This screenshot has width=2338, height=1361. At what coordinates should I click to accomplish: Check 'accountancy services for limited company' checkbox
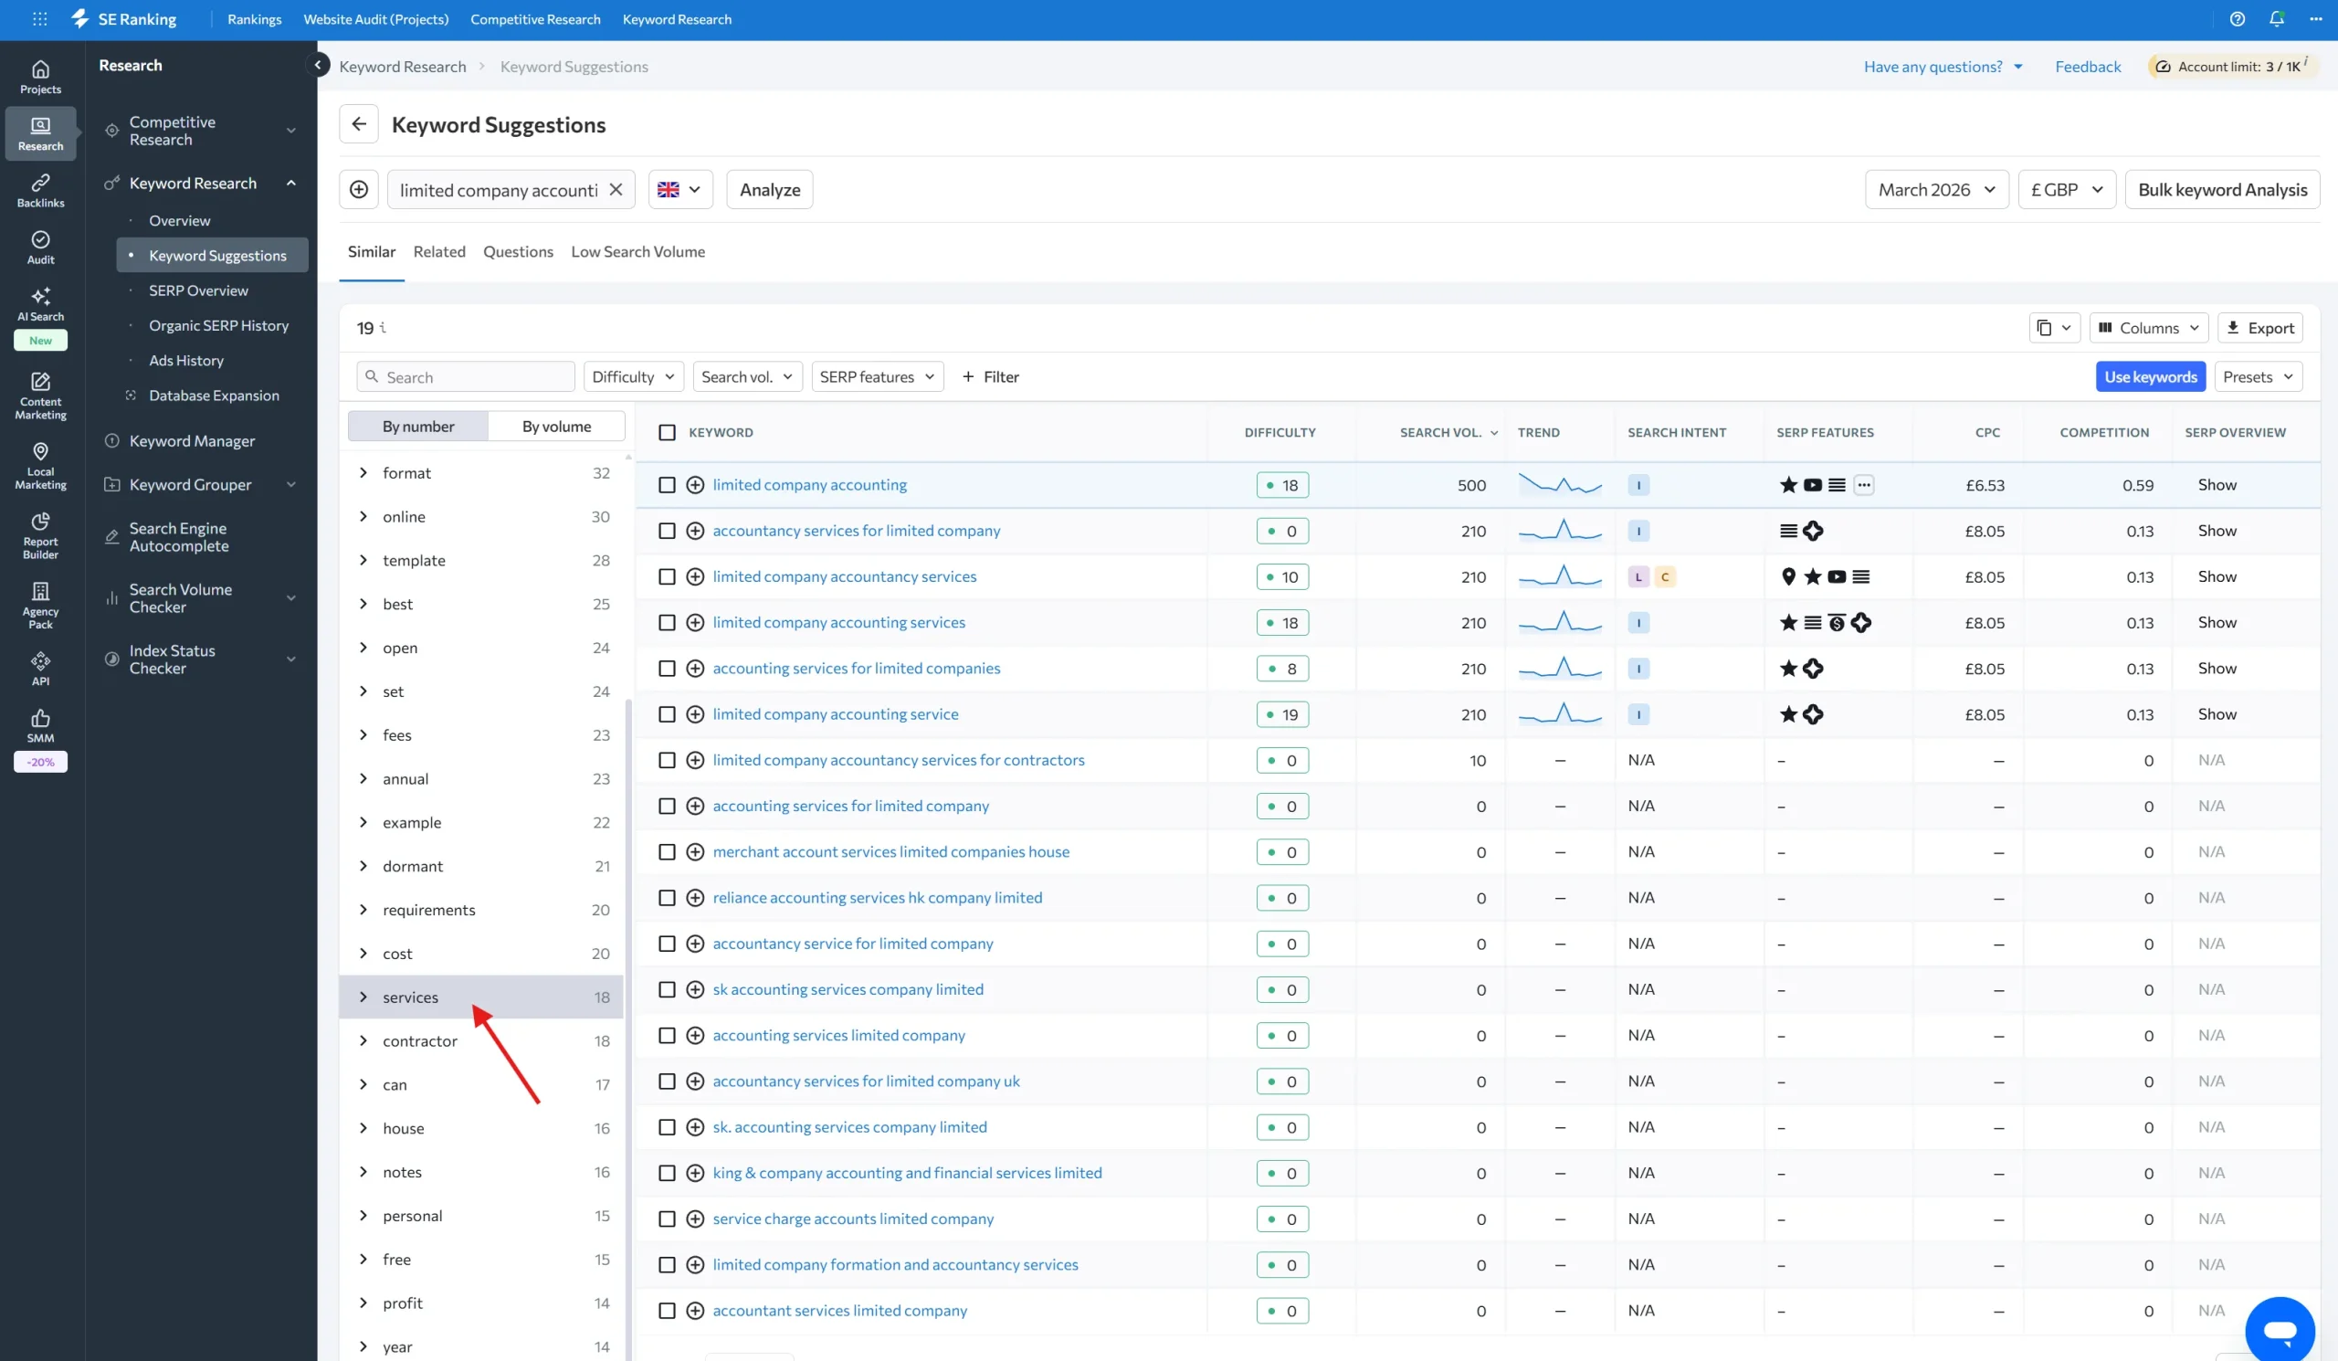click(666, 531)
